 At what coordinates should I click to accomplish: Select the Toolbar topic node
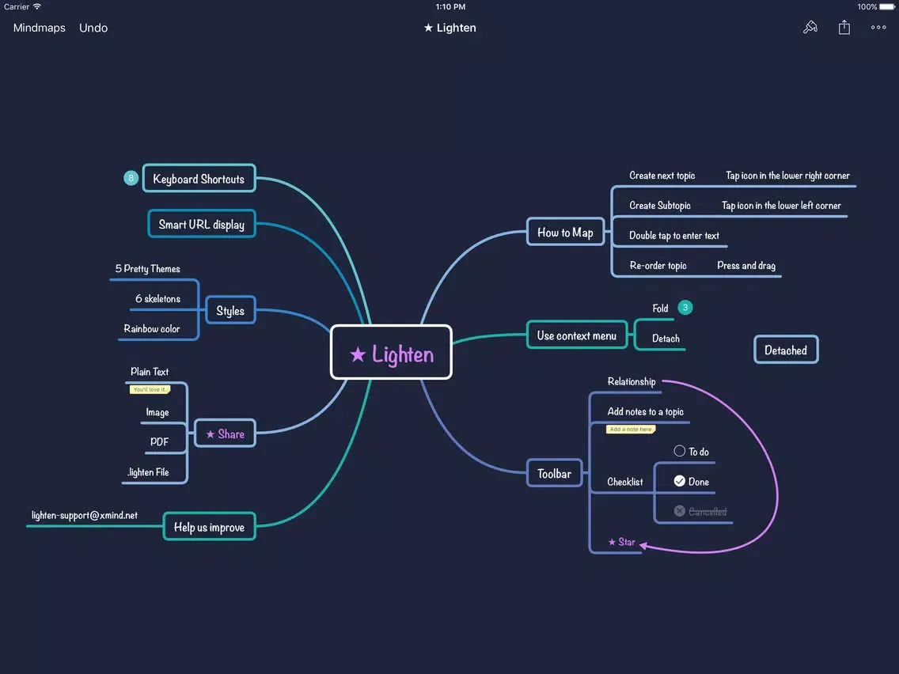[x=554, y=474]
